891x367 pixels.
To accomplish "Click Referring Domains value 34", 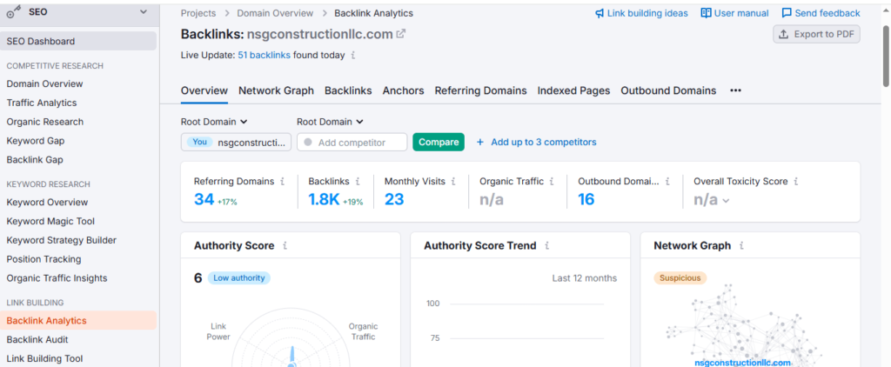I will click(204, 199).
